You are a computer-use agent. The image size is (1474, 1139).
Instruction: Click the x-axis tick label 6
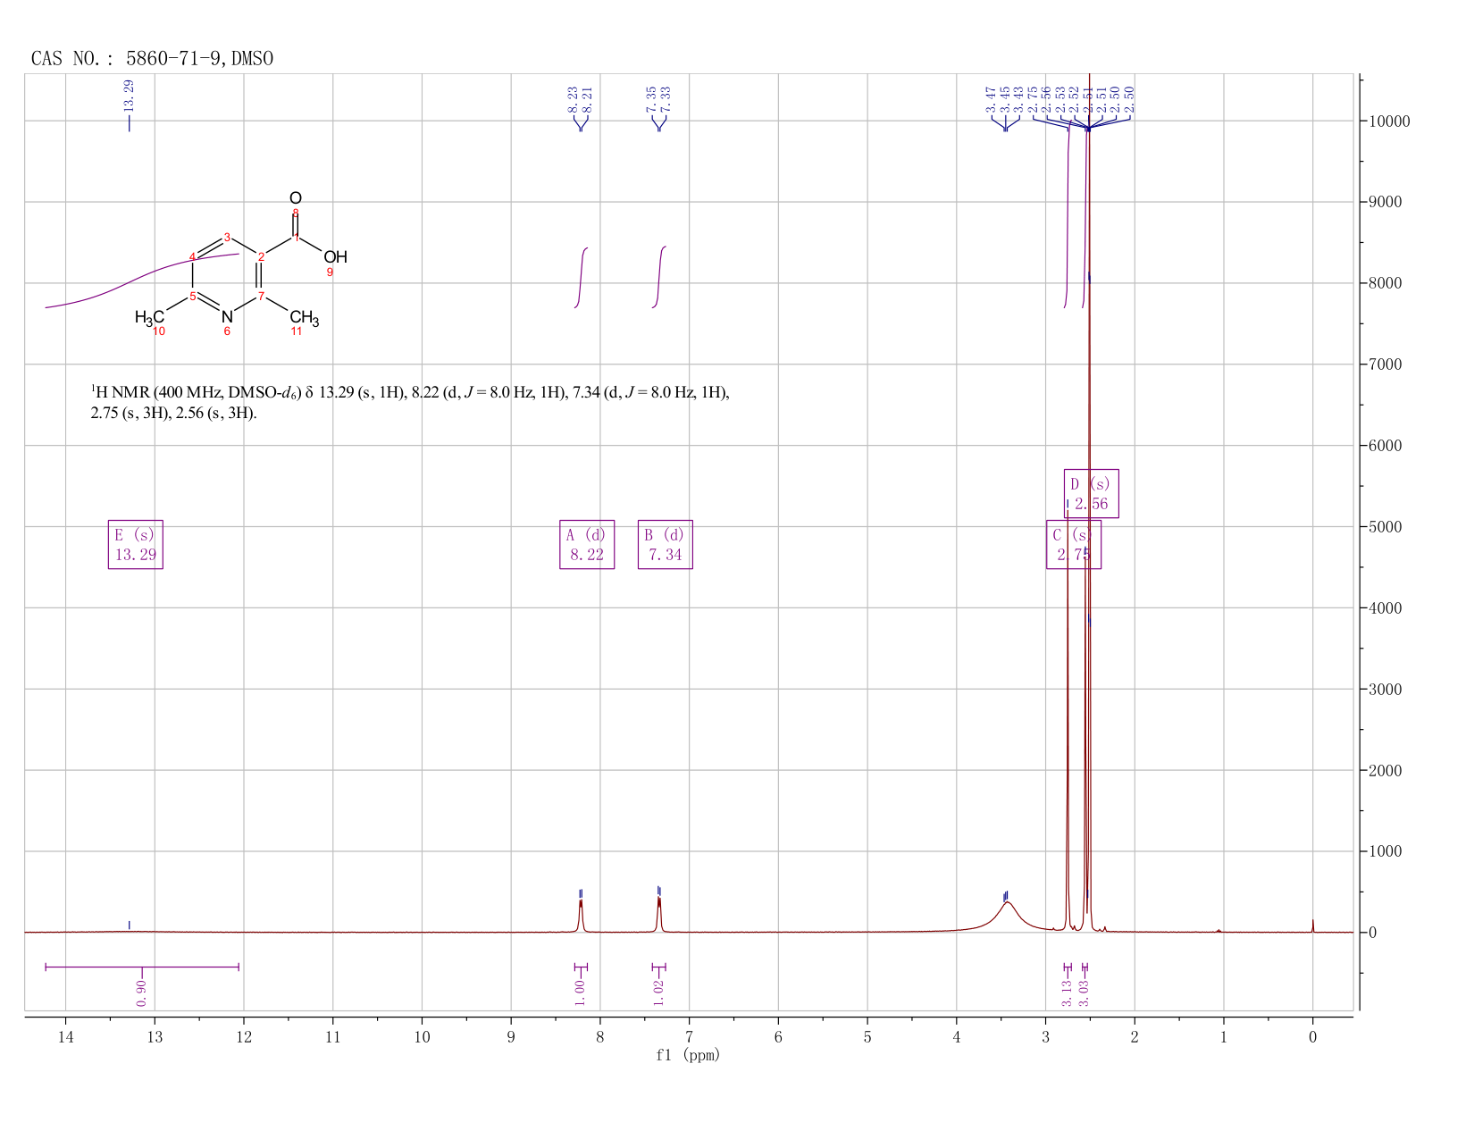point(778,1036)
